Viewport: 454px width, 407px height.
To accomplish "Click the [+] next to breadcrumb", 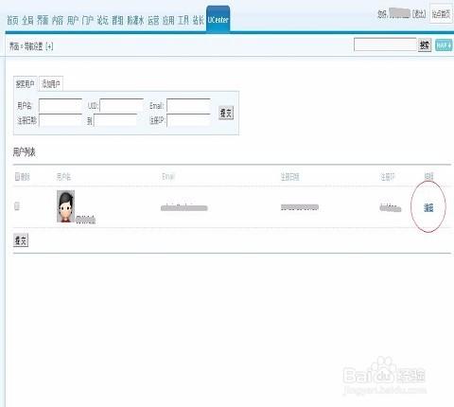I will (49, 46).
